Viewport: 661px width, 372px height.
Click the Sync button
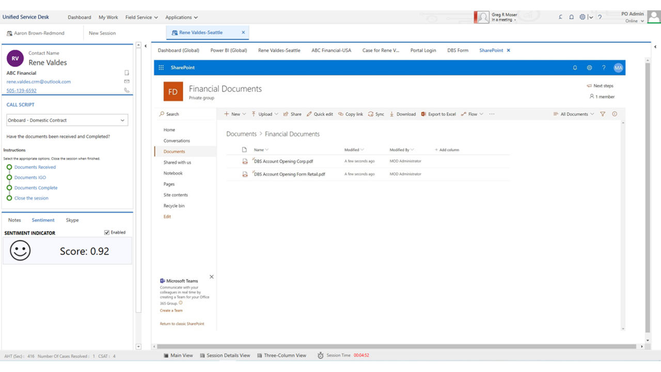point(376,114)
